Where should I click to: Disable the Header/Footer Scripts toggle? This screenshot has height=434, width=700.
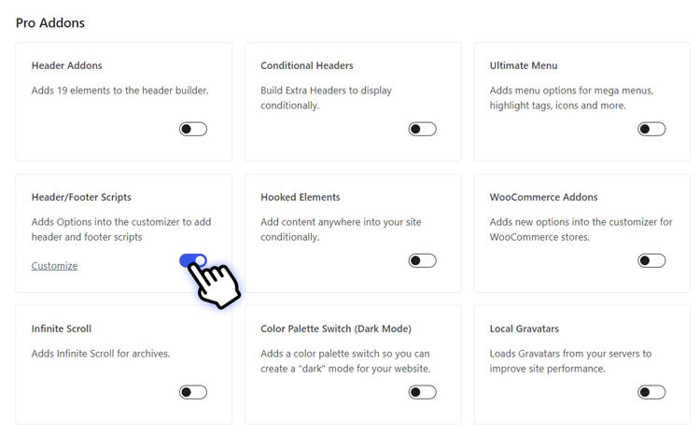click(x=193, y=260)
